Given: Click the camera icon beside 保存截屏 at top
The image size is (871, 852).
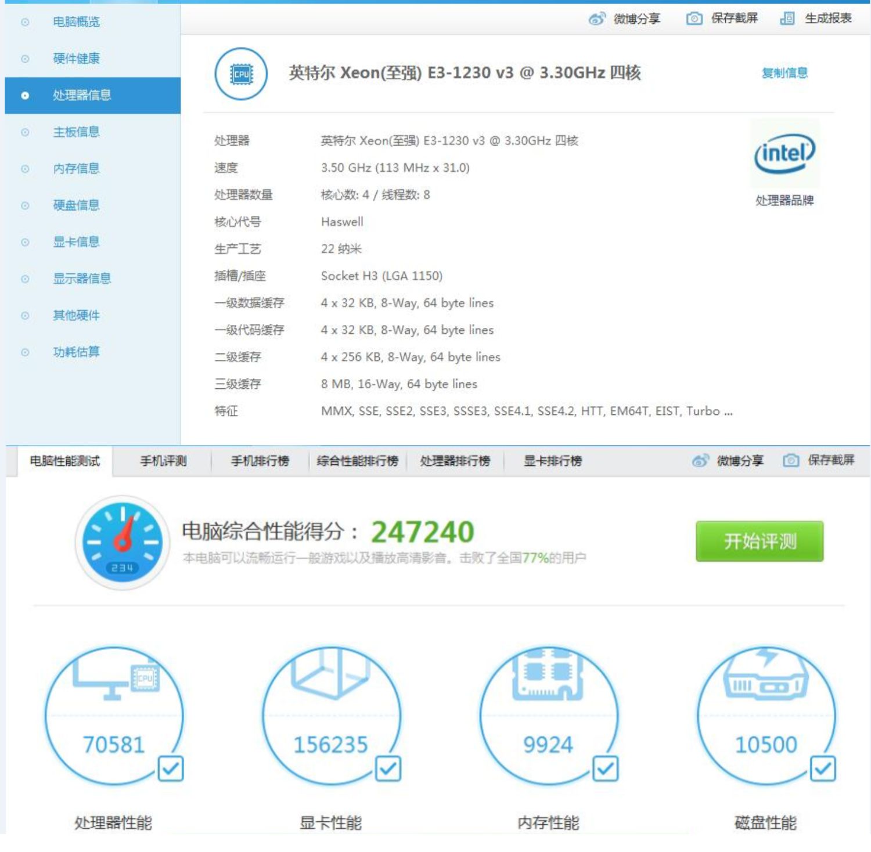Looking at the screenshot, I should [x=694, y=19].
